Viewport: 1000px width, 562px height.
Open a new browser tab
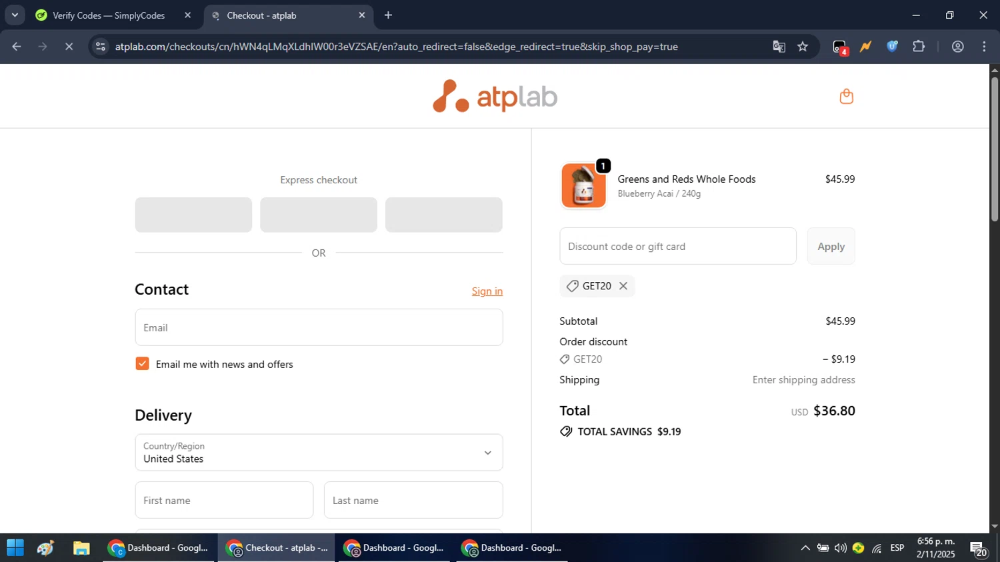coord(389,15)
